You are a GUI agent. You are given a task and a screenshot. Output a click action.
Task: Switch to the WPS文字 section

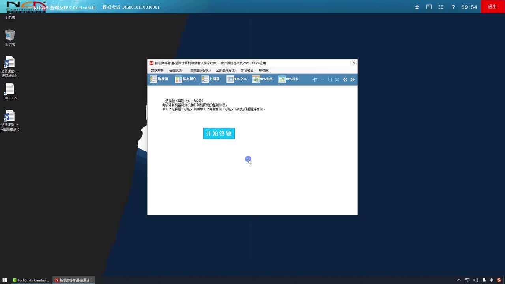tap(237, 79)
